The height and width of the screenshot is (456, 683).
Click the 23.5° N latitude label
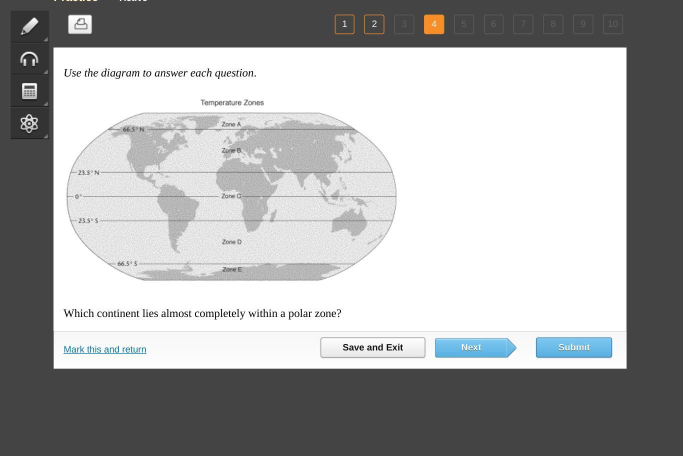[x=88, y=172]
